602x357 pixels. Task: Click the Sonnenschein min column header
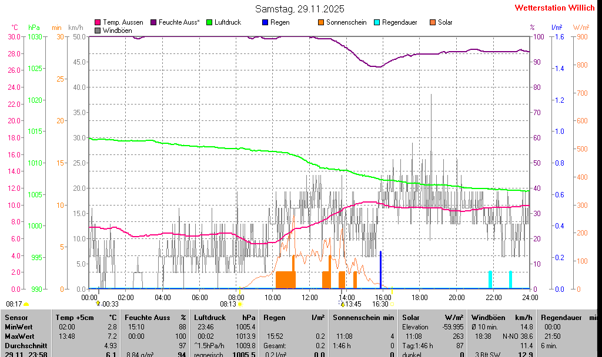tap(363, 318)
